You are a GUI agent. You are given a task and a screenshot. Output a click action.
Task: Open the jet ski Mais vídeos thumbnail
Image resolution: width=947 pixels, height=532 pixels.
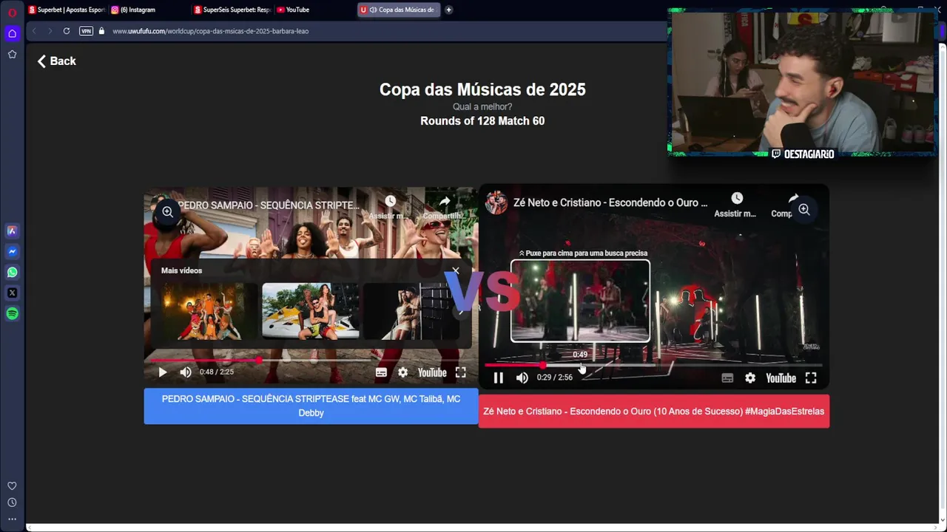tap(311, 310)
